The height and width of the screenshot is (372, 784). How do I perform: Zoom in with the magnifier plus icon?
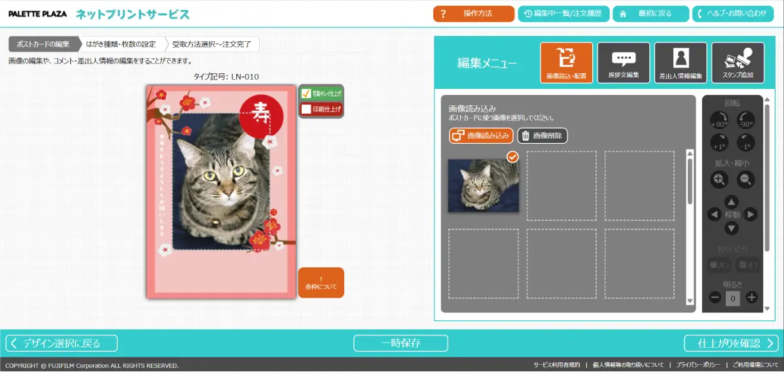pyautogui.click(x=719, y=179)
